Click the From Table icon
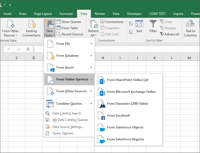200x153 pixels. [59, 28]
